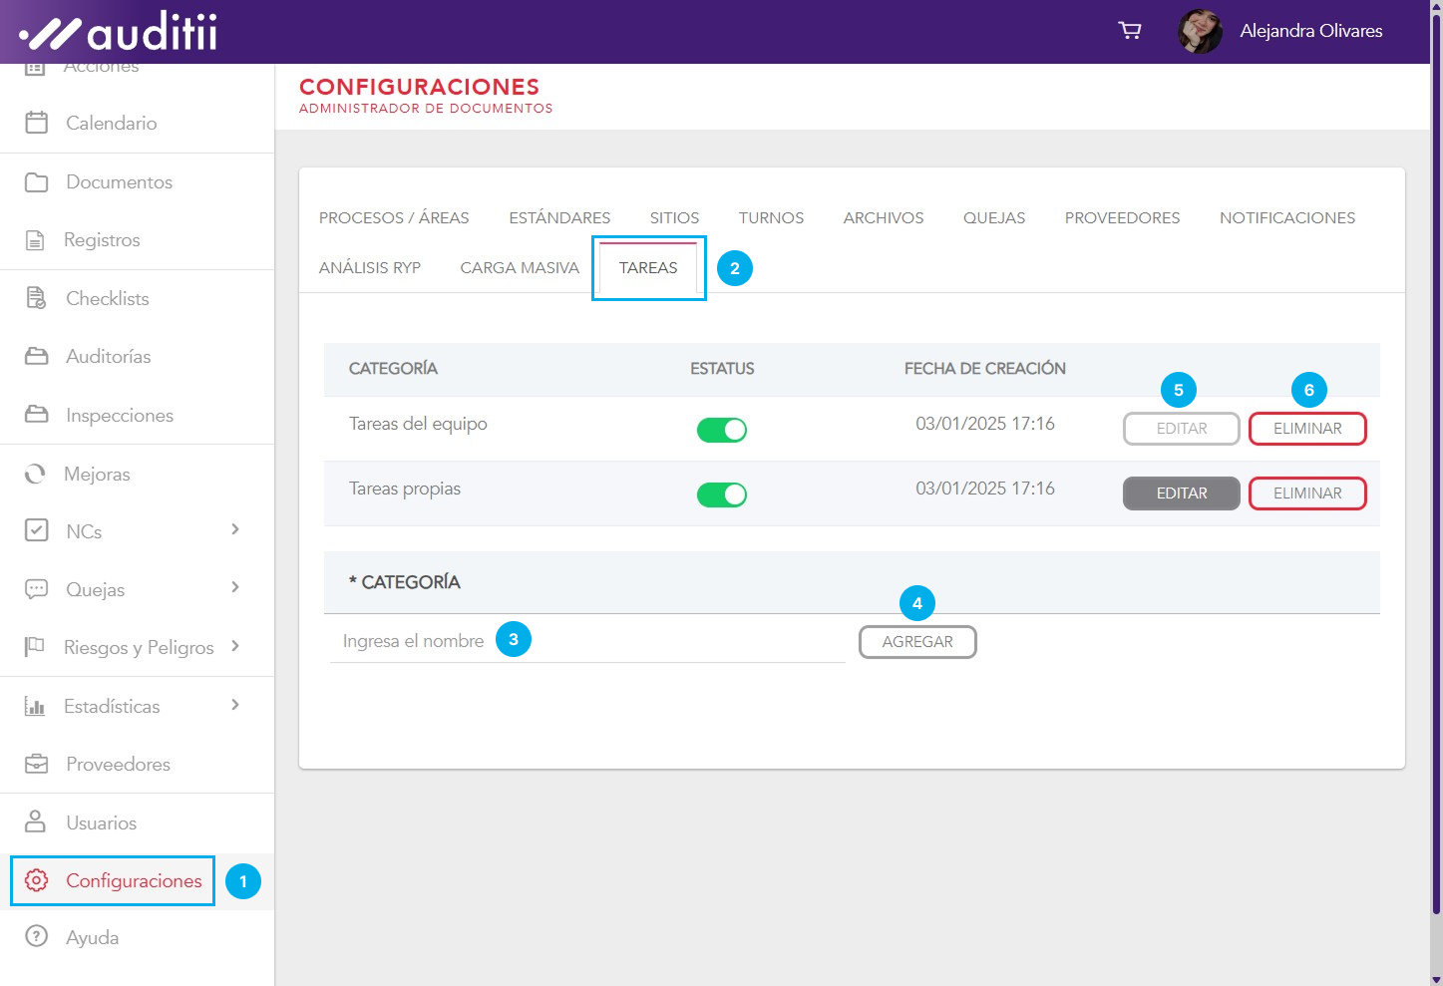Disable the Tareas propias status switch
The width and height of the screenshot is (1443, 986).
722,494
